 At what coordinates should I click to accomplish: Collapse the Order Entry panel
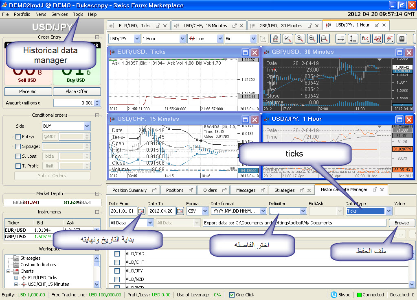point(97,37)
